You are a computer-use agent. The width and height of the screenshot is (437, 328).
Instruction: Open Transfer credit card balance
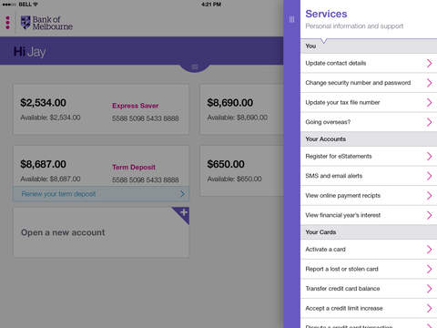click(369, 289)
